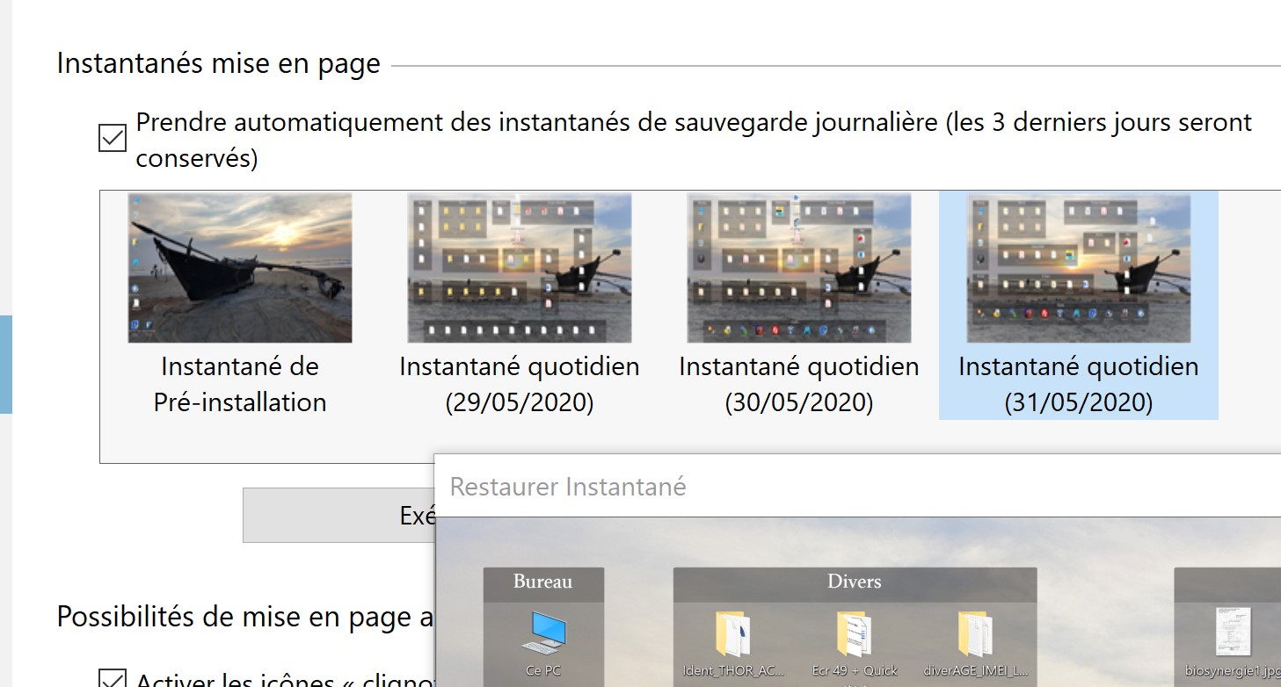This screenshot has width=1281, height=687.
Task: Select the 29/05/2020 daily snapshot thumbnail
Action: (x=520, y=268)
